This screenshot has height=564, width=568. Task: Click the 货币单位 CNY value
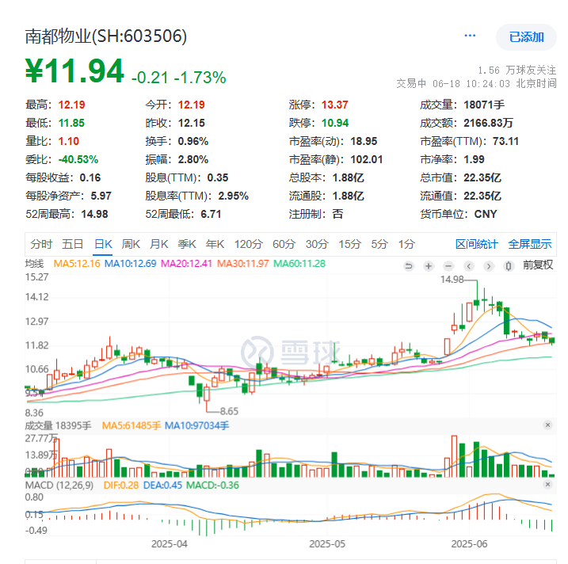486,214
